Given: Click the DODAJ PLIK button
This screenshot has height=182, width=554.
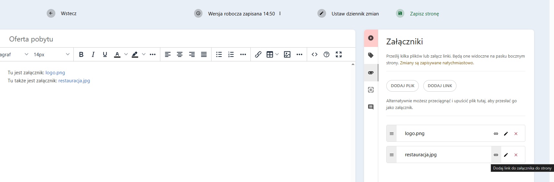Looking at the screenshot, I should pos(402,86).
